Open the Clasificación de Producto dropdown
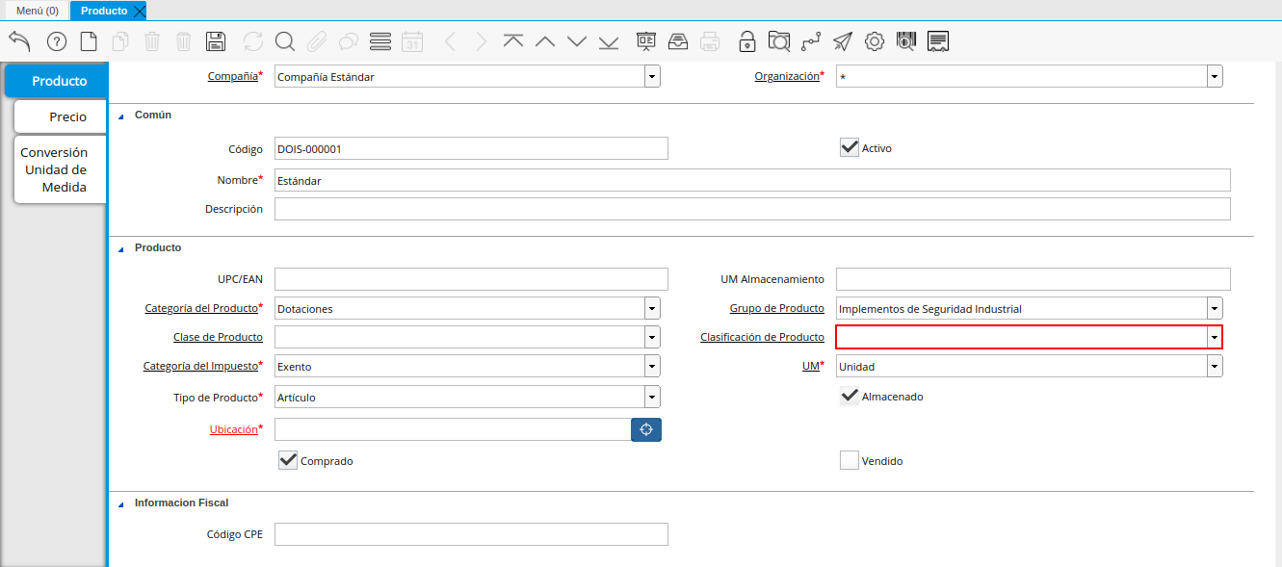The width and height of the screenshot is (1282, 567). coord(1215,337)
